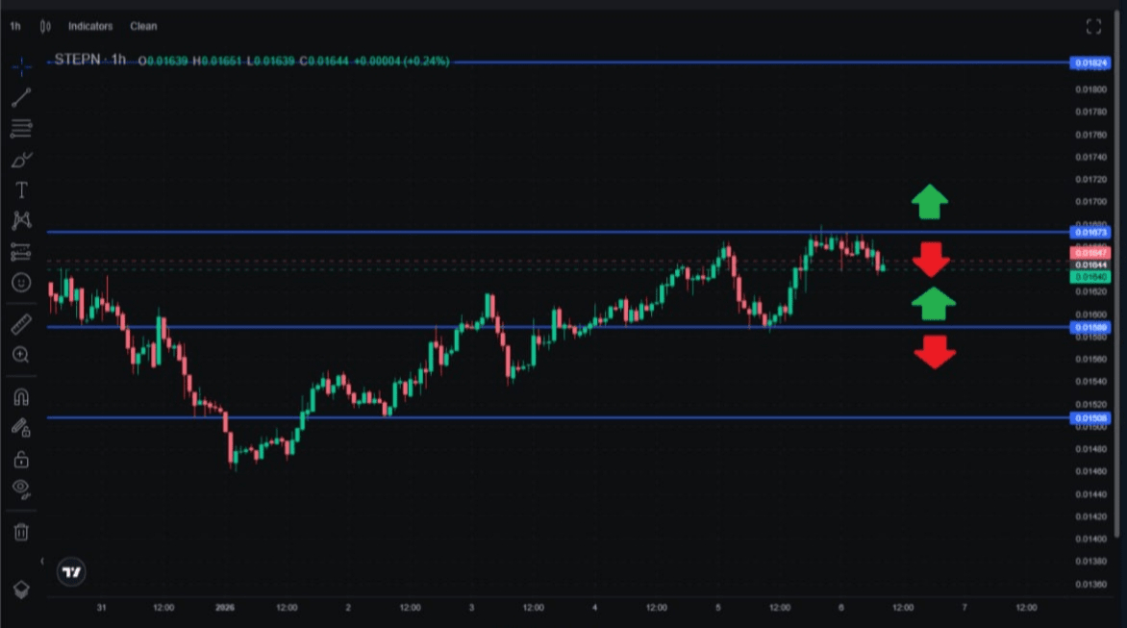Select the ruler measure tool
The image size is (1127, 628).
coord(21,324)
